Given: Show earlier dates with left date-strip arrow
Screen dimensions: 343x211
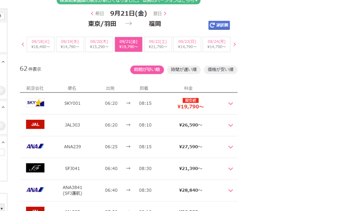Looking at the screenshot, I should tap(23, 44).
